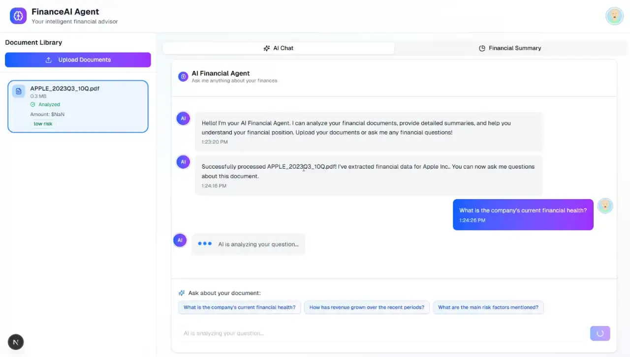
Task: Pick the main risk factors suggested question
Action: pyautogui.click(x=488, y=307)
